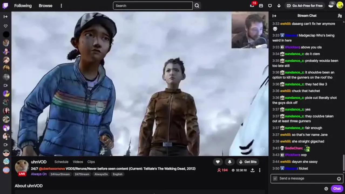Click the chat scrollbar
345x194 pixels.
pos(344,162)
